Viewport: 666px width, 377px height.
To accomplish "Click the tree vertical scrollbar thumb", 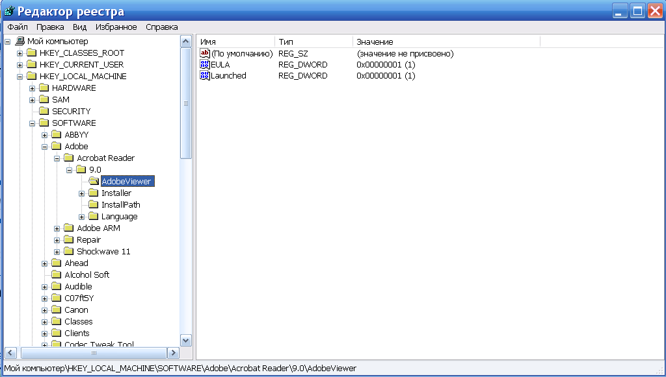I will (x=185, y=103).
